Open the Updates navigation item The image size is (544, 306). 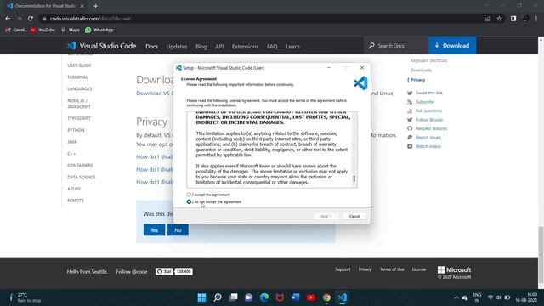pyautogui.click(x=177, y=47)
